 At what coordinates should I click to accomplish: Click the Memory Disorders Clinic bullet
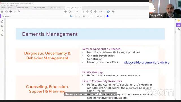pyautogui.click(x=103, y=62)
